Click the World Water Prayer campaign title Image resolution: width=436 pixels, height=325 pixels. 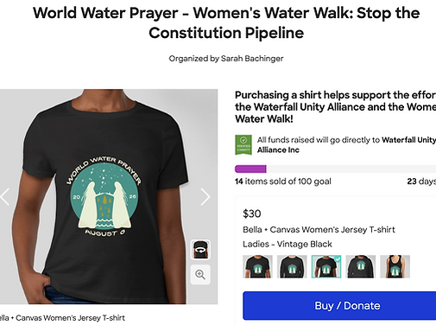click(226, 22)
